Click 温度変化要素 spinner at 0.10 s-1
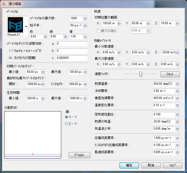The height and width of the screenshot is (173, 187). coord(177,105)
